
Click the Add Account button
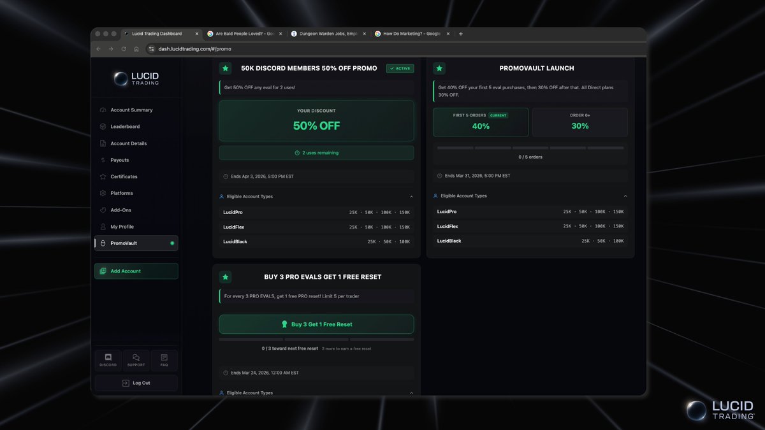click(136, 271)
